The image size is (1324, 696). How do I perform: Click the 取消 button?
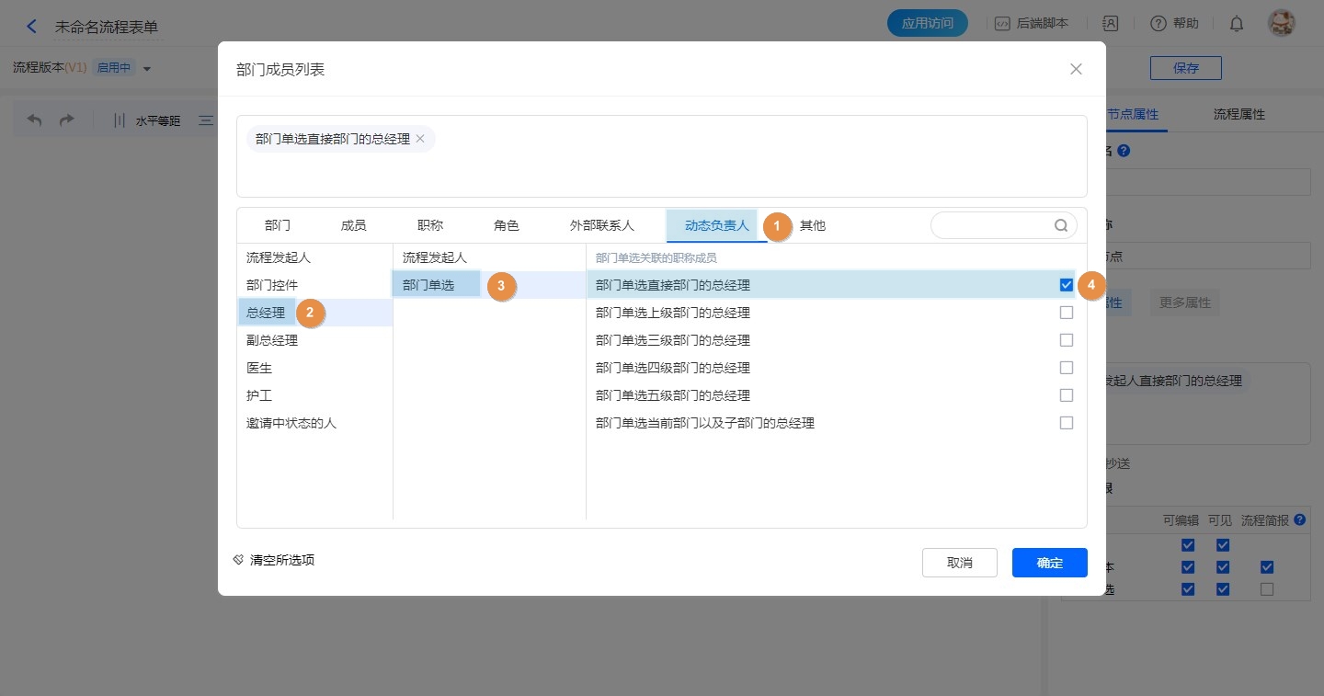[x=959, y=563]
